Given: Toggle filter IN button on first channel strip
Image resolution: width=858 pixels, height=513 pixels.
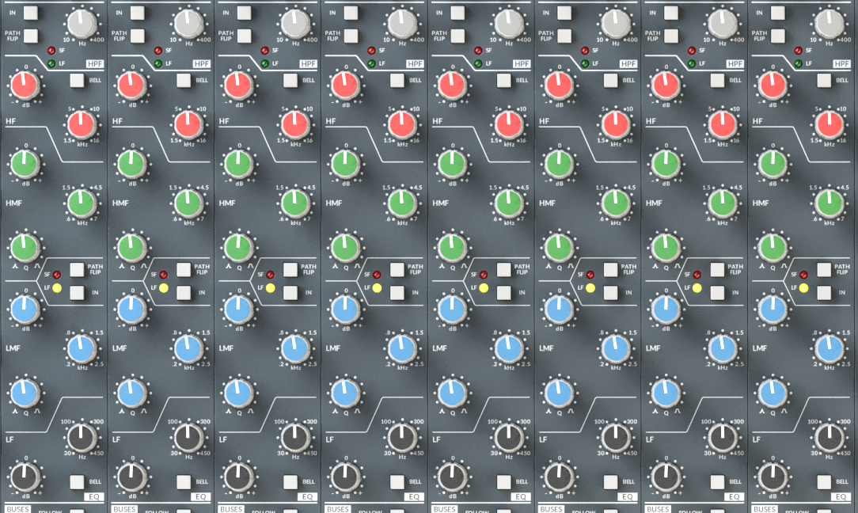Looking at the screenshot, I should coord(30,12).
